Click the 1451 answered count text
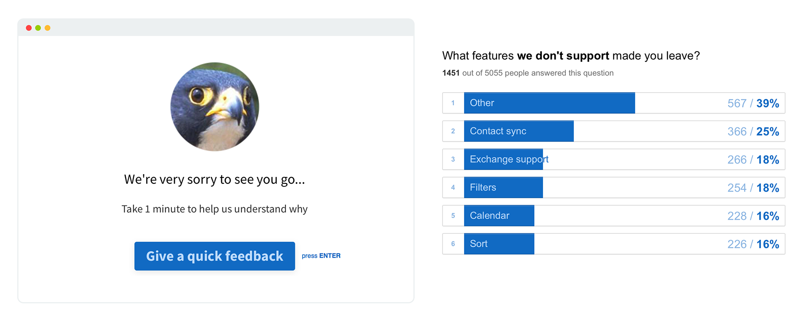807x324 pixels. 528,73
